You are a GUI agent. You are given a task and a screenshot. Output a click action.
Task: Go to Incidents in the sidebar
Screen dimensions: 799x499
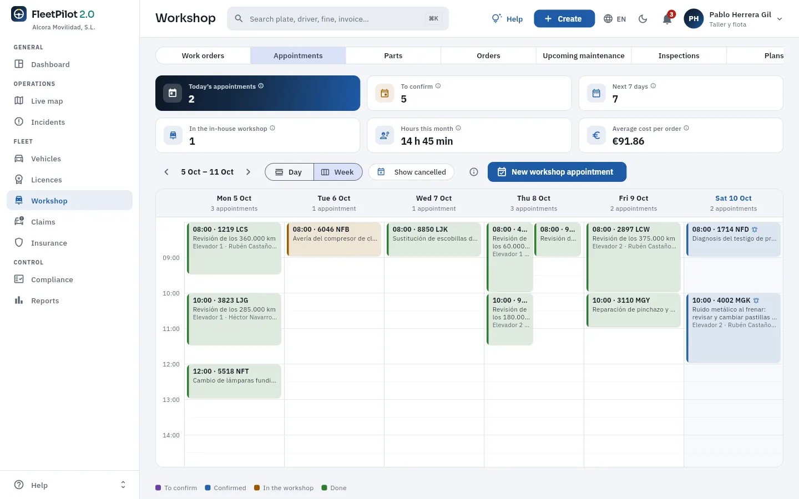(x=69, y=122)
